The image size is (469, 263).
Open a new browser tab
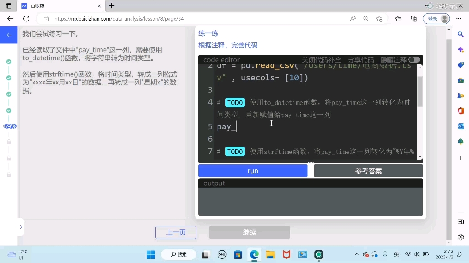click(112, 6)
